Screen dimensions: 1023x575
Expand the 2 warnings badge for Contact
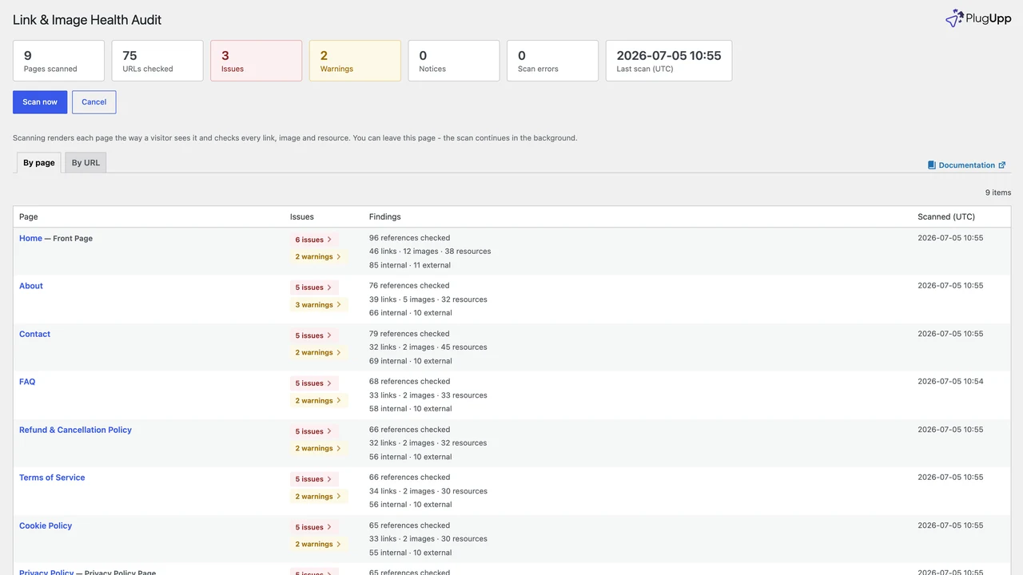click(x=319, y=353)
